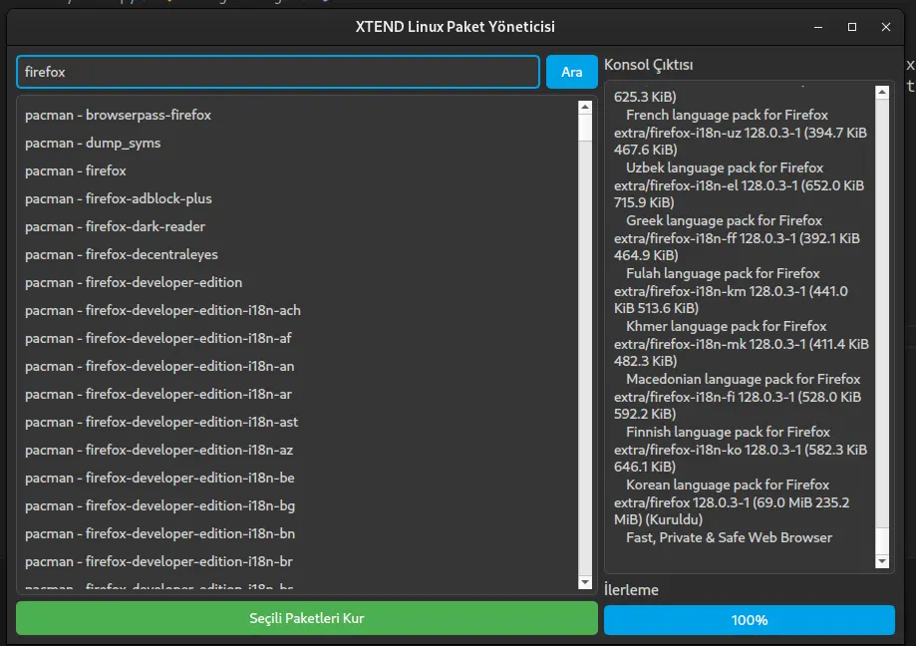Select firefox-developer-edition-i18n-az package
The width and height of the screenshot is (916, 646).
pos(298,451)
